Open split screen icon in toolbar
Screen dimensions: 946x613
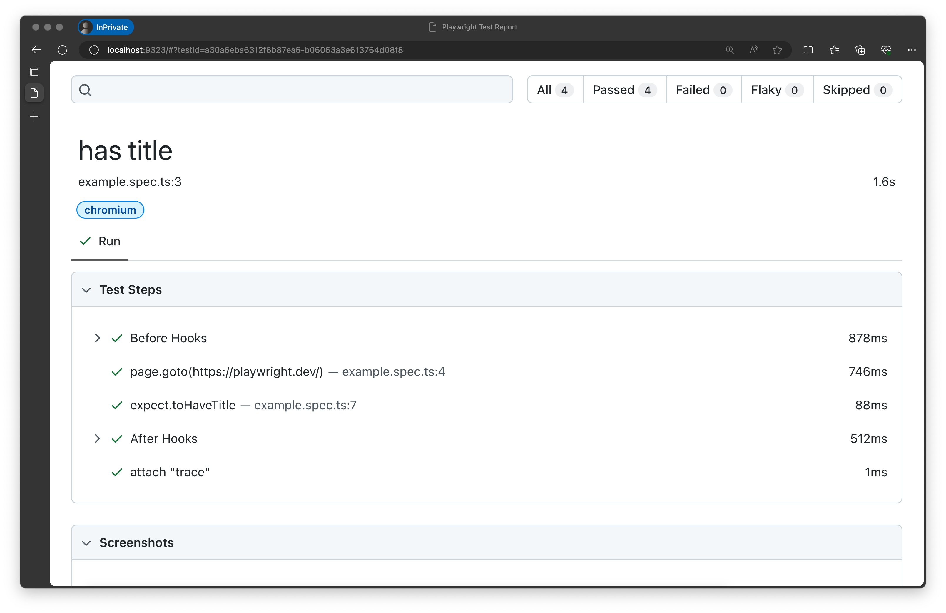808,50
